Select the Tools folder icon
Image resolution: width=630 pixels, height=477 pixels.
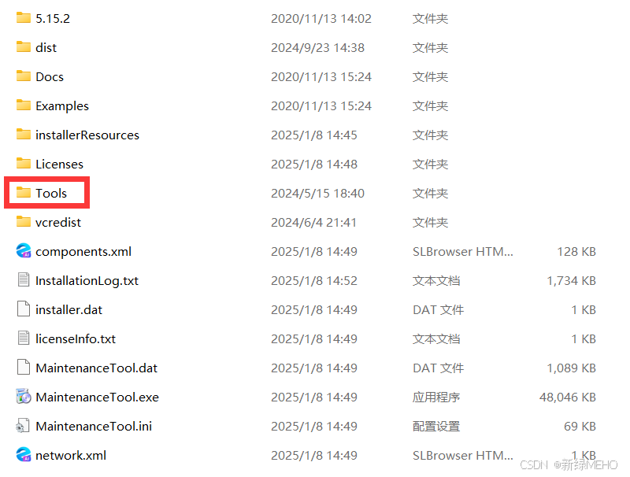click(x=24, y=193)
